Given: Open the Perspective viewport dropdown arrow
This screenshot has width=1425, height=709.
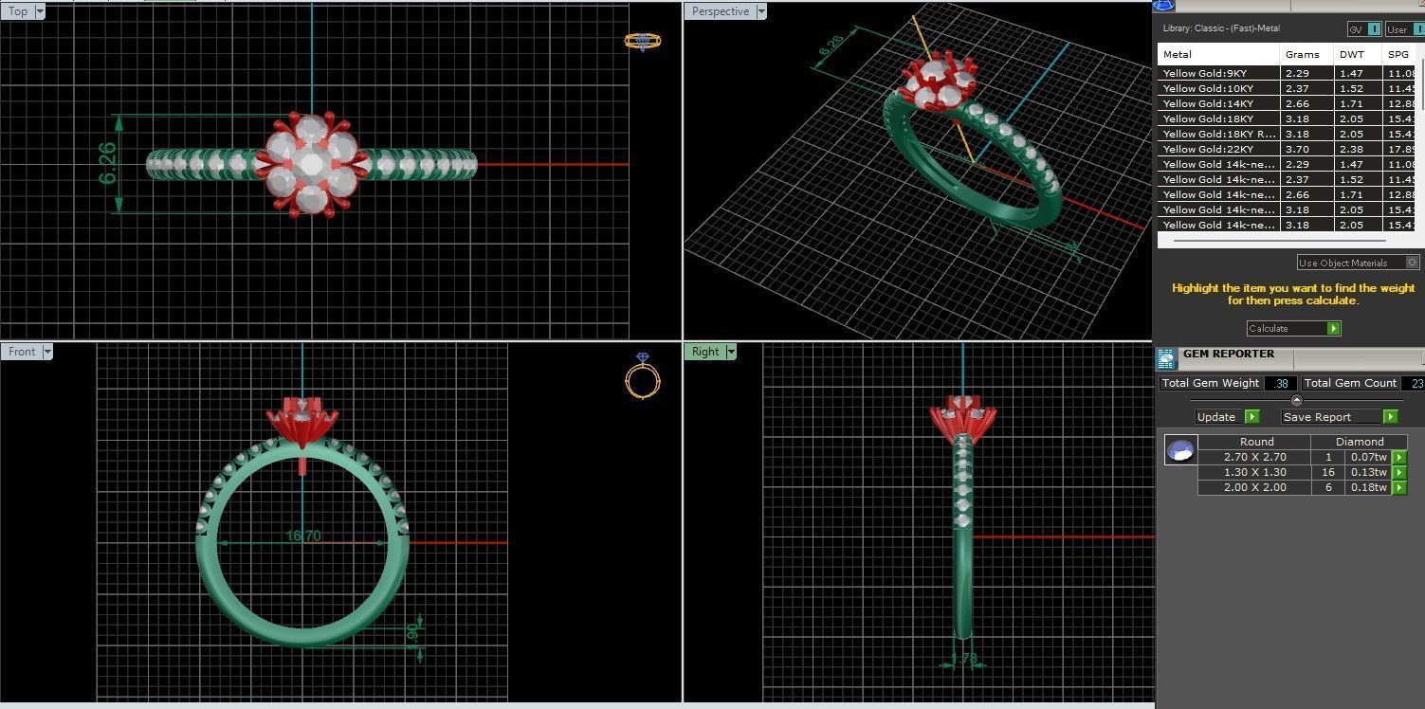Looking at the screenshot, I should tap(760, 11).
